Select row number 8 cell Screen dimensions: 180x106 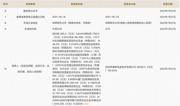(x=5, y=23)
